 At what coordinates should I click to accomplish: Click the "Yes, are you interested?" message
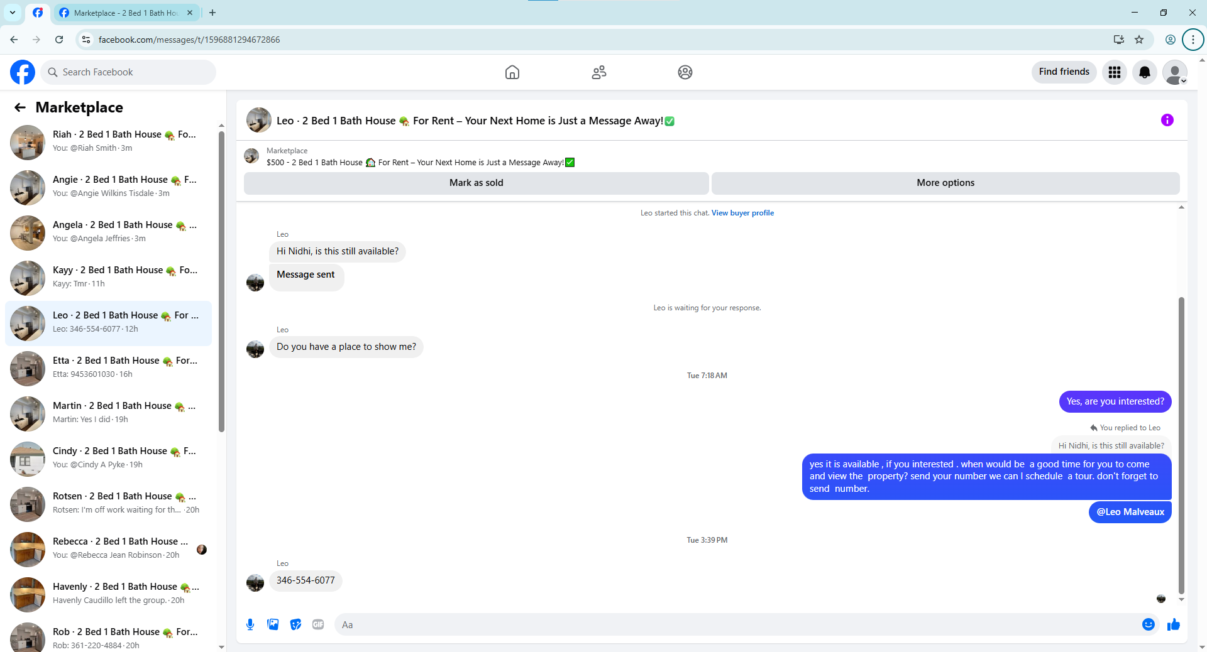click(1115, 401)
